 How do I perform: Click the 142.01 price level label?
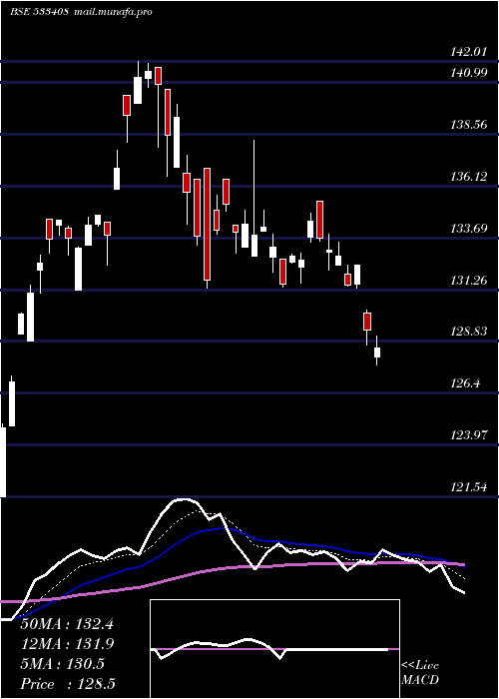(x=468, y=52)
